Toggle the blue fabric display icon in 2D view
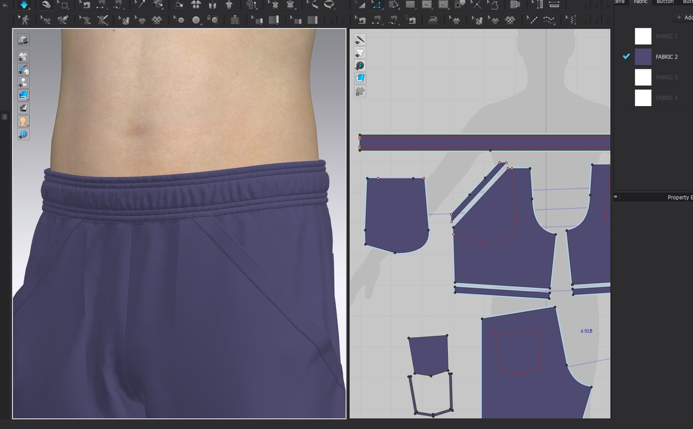The height and width of the screenshot is (429, 693). (360, 78)
